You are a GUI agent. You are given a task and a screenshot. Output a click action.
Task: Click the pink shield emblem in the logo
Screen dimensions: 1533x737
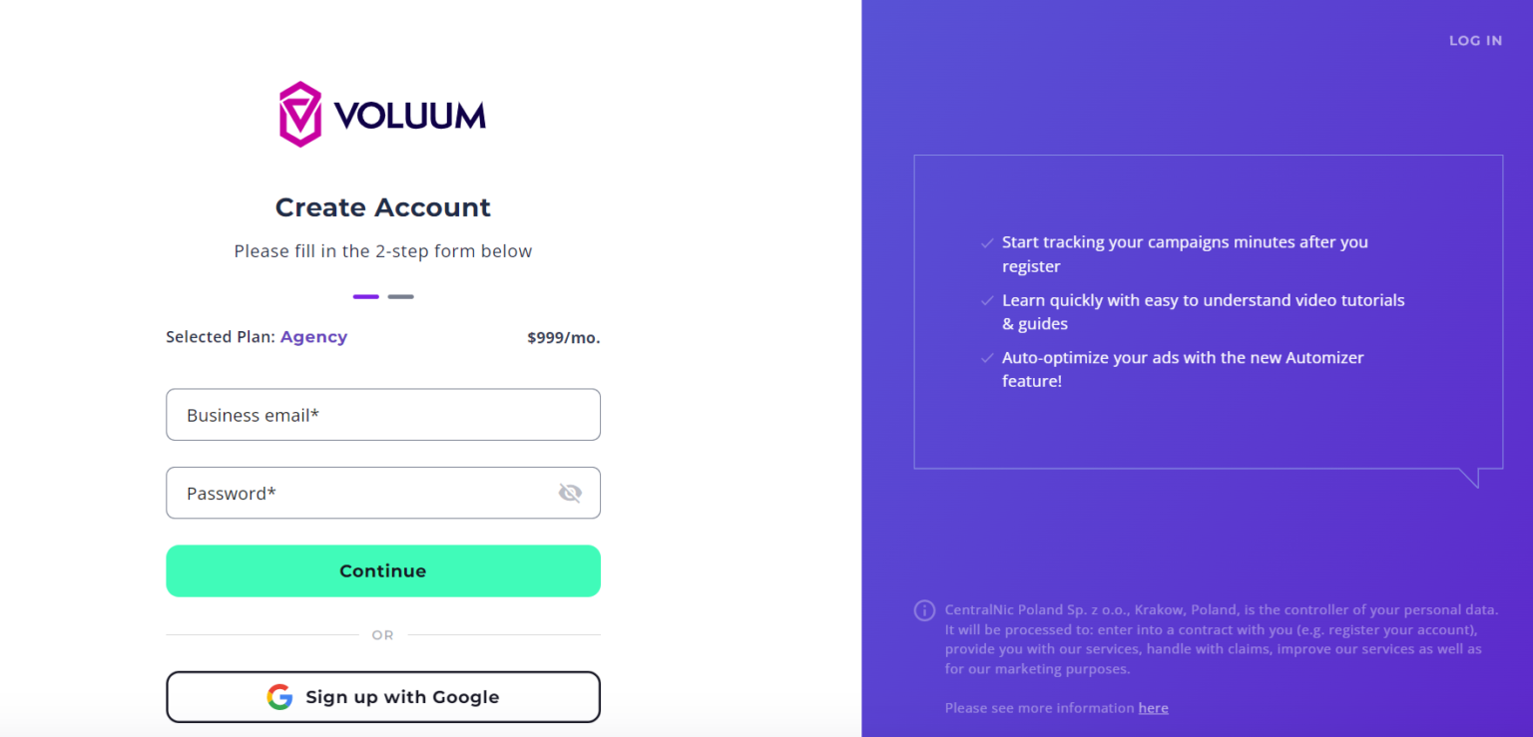[x=301, y=112]
